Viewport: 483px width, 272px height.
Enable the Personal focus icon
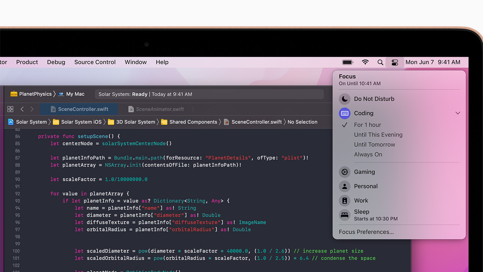[x=344, y=186]
